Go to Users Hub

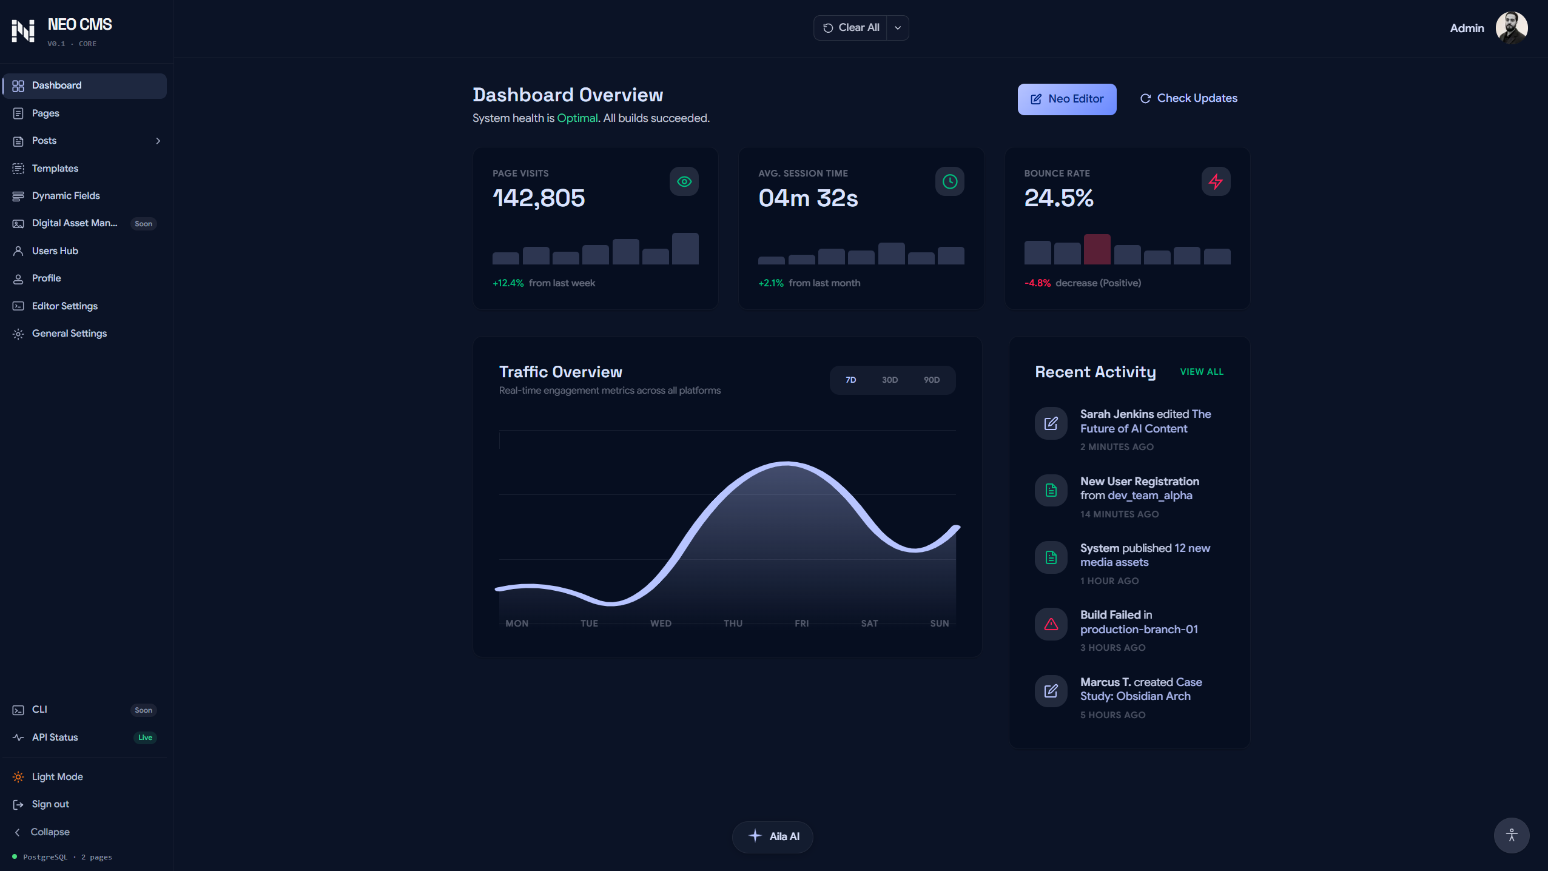coord(55,251)
